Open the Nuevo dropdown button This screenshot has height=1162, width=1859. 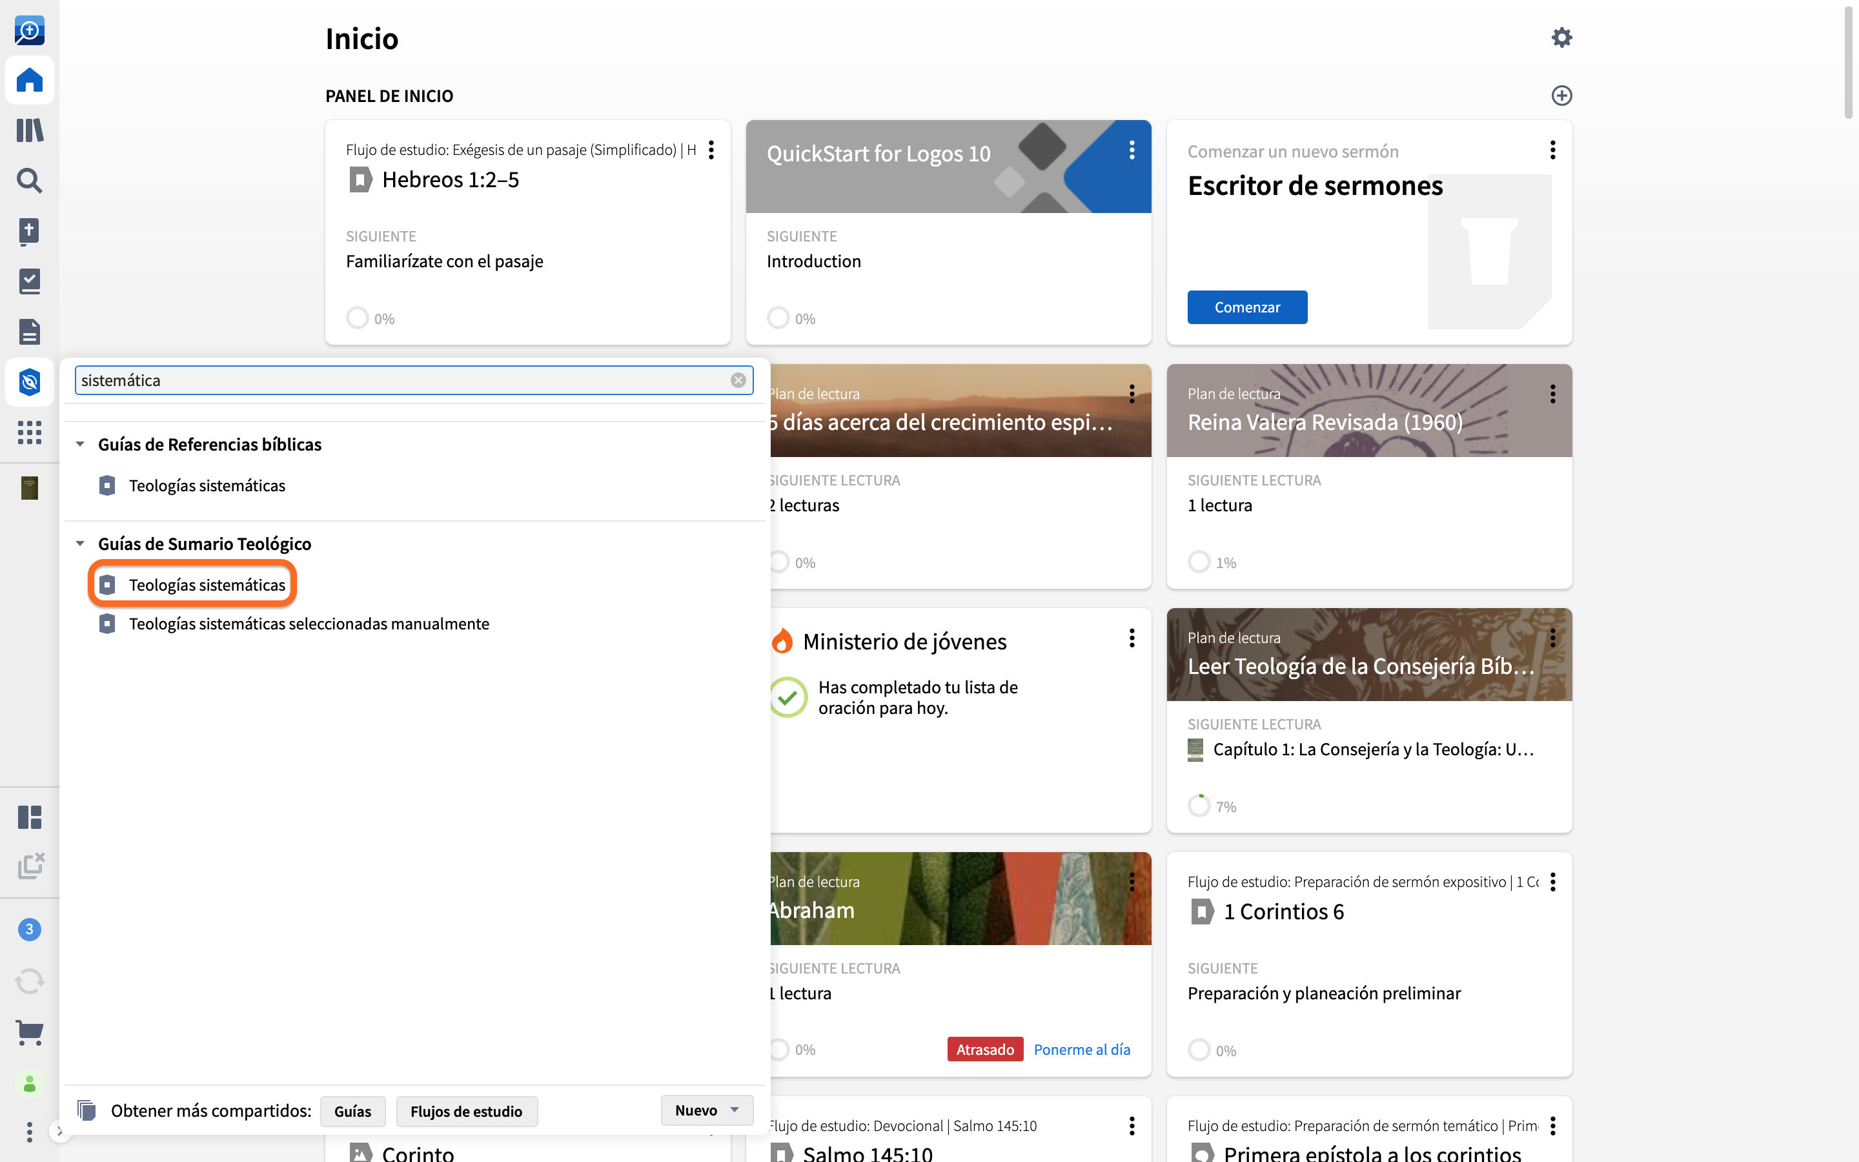[707, 1110]
